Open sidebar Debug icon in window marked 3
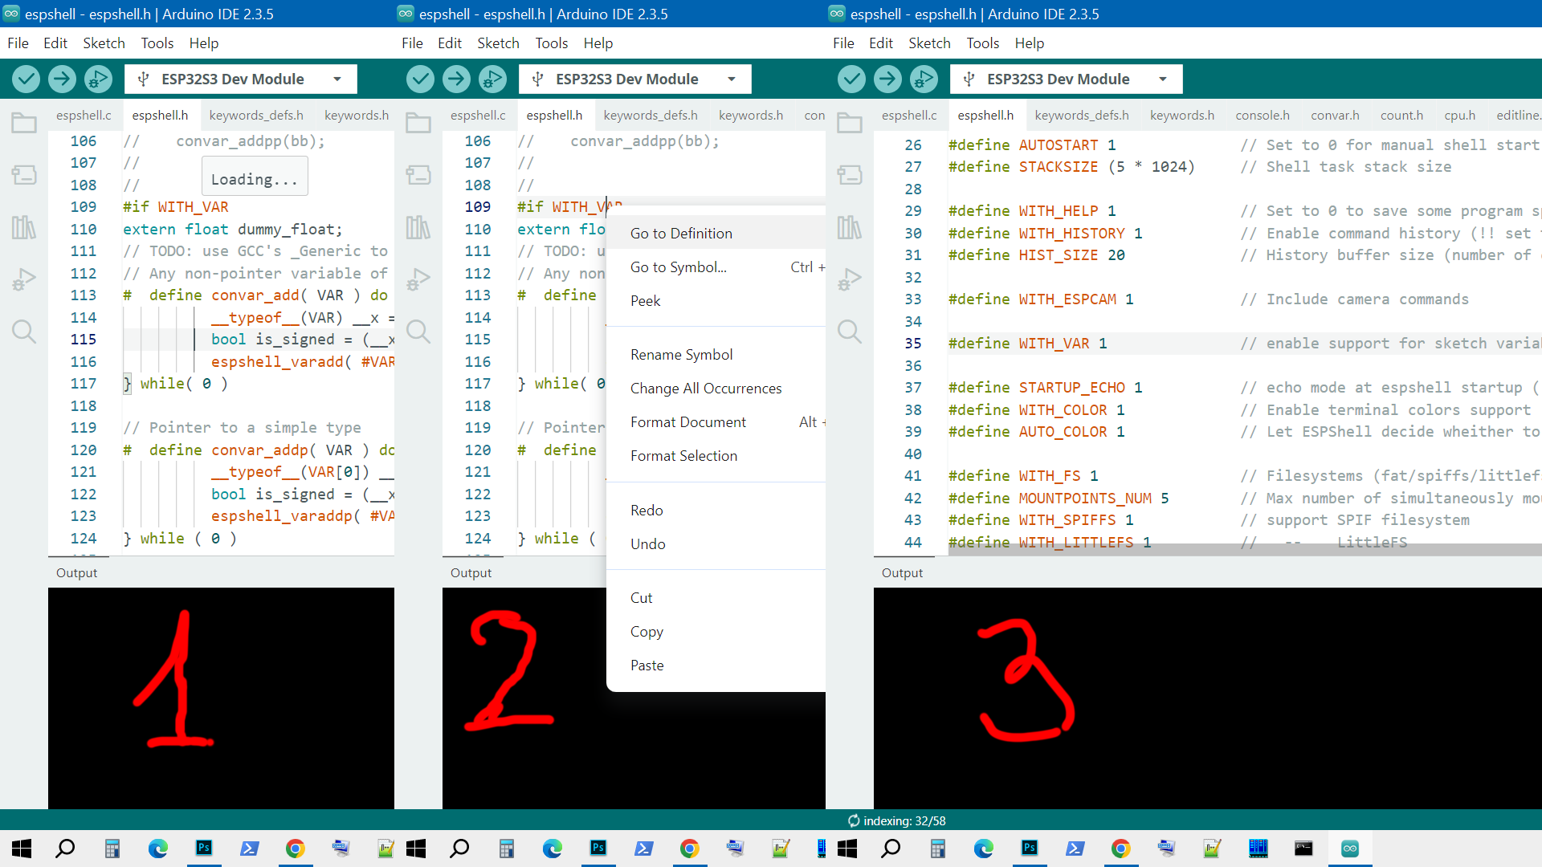The width and height of the screenshot is (1542, 867). click(x=850, y=279)
